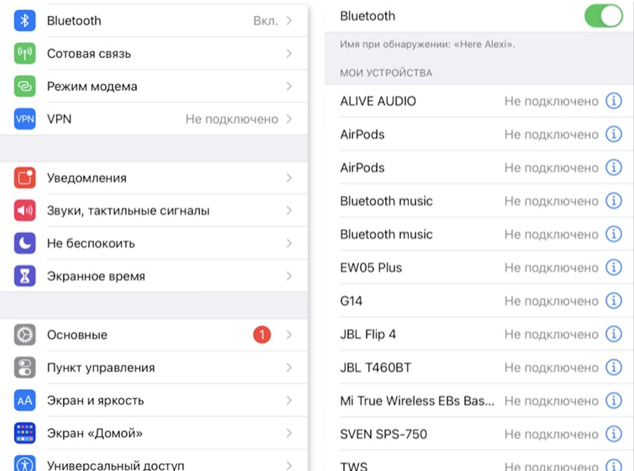Screen dimensions: 634x471
Task: Tap the blue VPN icon
Action: click(25, 119)
